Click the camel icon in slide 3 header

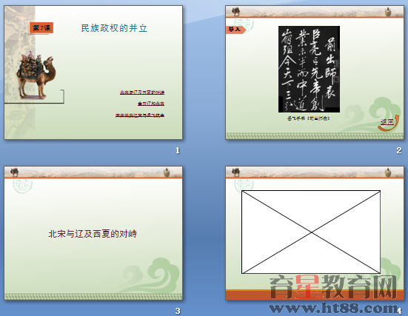(15, 172)
